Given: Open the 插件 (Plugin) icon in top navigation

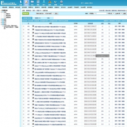Looking at the screenshot, I should (x=50, y=3).
